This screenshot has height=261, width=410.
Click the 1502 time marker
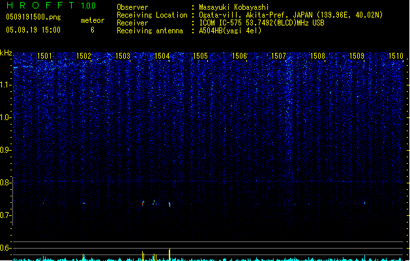(83, 56)
